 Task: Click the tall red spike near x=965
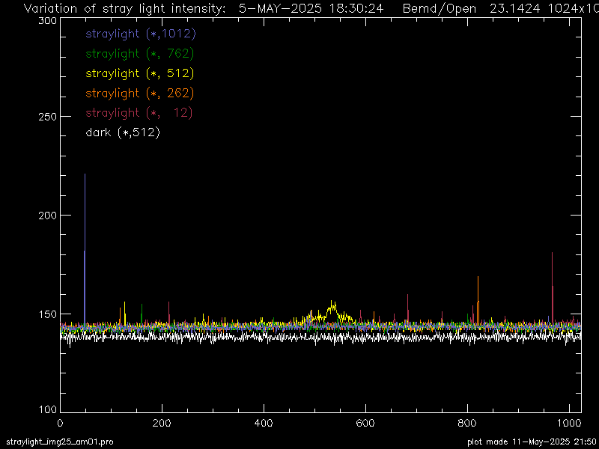[553, 287]
